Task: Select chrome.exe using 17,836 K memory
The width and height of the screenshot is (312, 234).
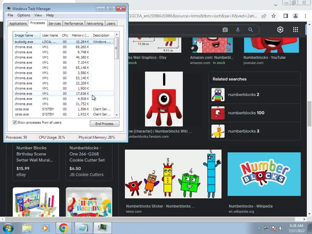Action: (x=63, y=94)
